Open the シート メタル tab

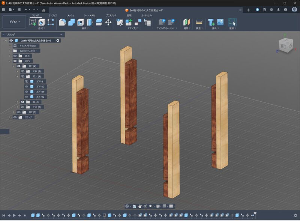(x=89, y=15)
